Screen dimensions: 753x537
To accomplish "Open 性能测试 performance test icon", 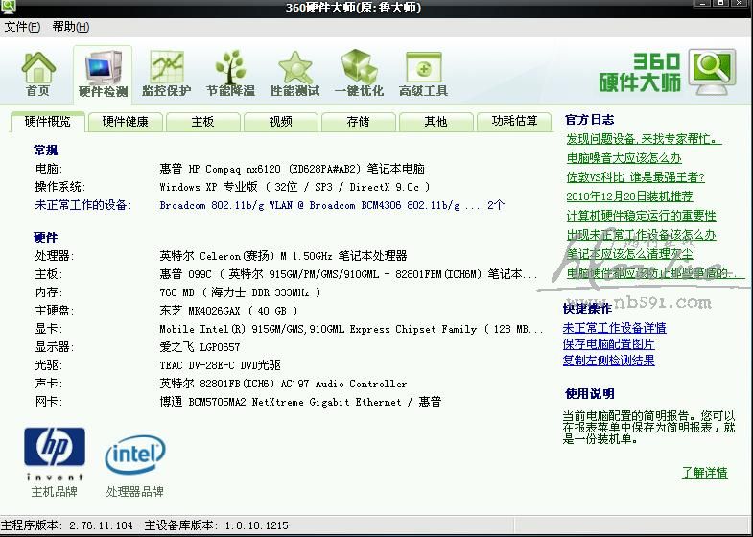I will point(294,75).
